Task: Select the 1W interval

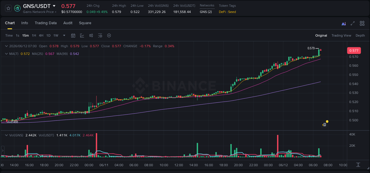Action: [56, 35]
